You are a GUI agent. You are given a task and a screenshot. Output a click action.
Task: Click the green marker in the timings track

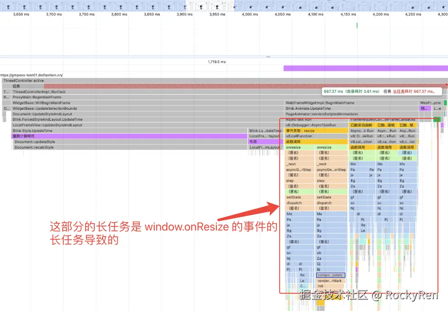click(x=357, y=26)
